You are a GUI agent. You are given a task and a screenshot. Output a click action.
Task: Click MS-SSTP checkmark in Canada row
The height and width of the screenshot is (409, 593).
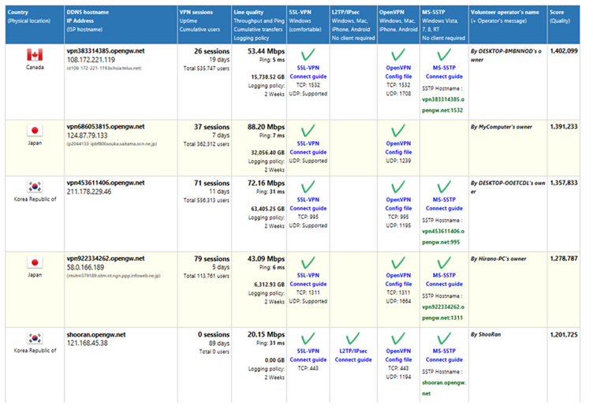[x=444, y=55]
